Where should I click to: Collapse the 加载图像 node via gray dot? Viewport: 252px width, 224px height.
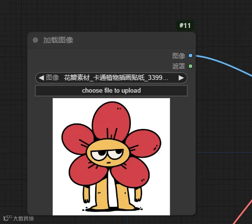(x=35, y=40)
